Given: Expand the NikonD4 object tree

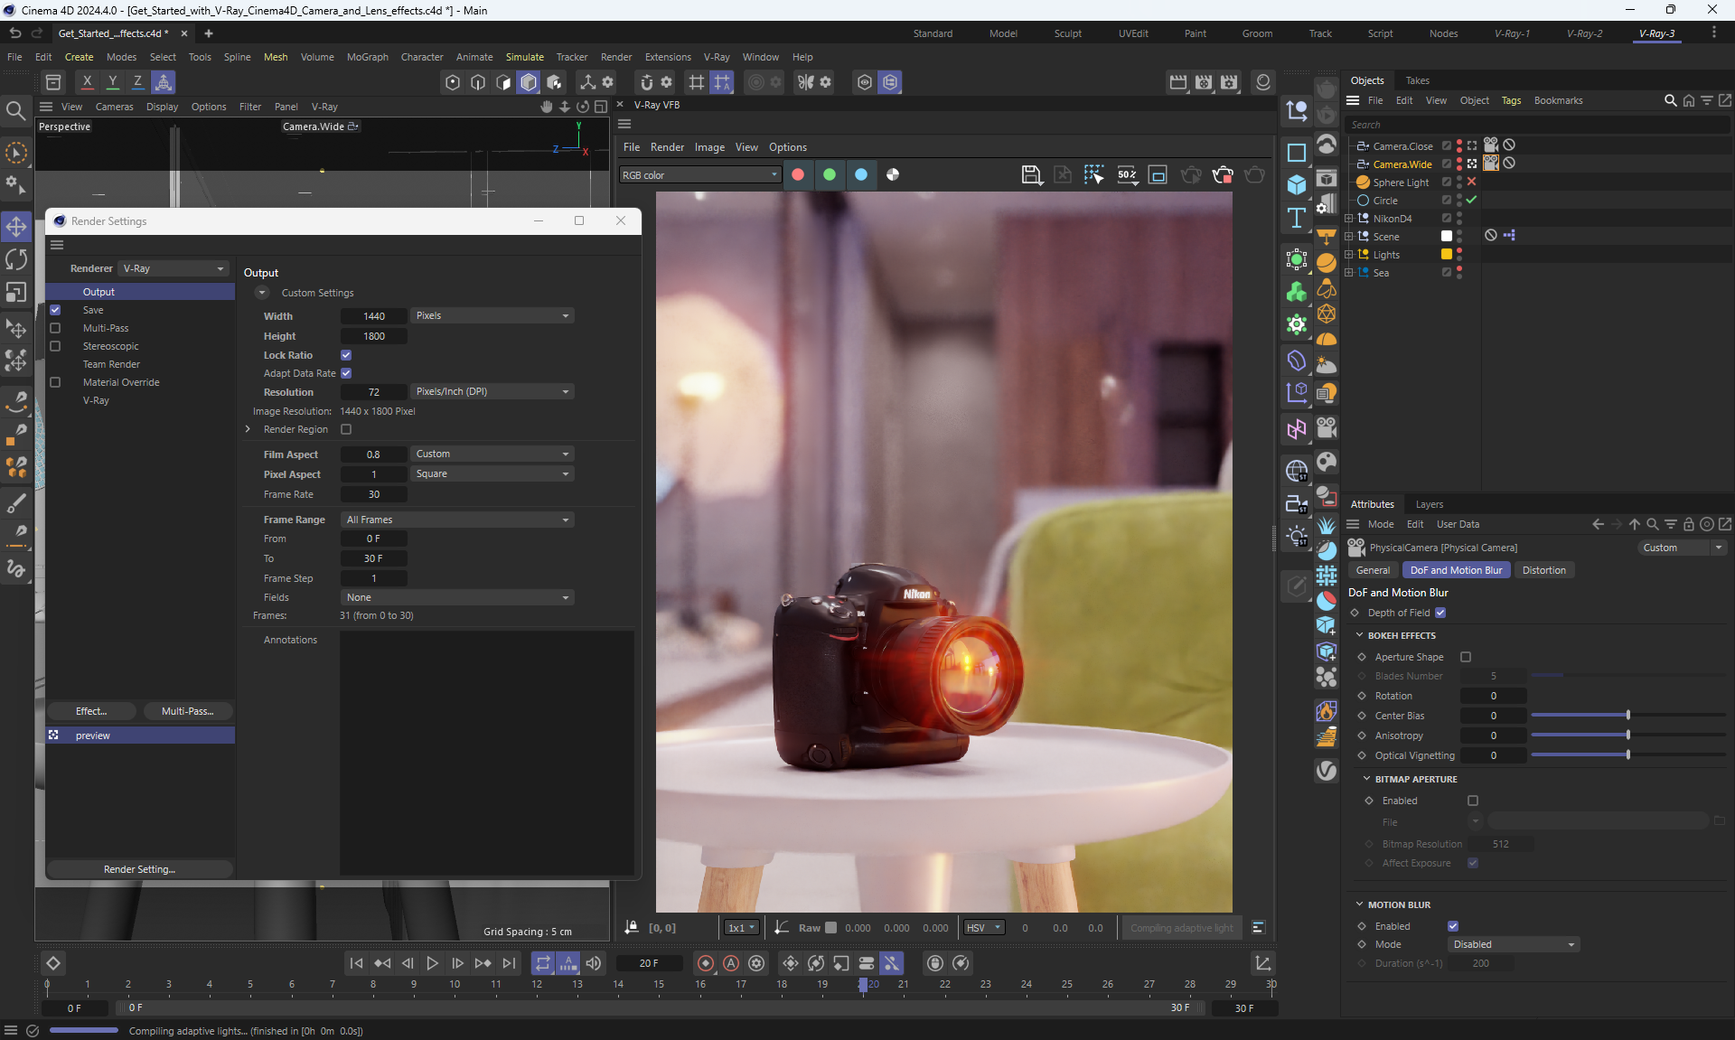Looking at the screenshot, I should (x=1349, y=219).
